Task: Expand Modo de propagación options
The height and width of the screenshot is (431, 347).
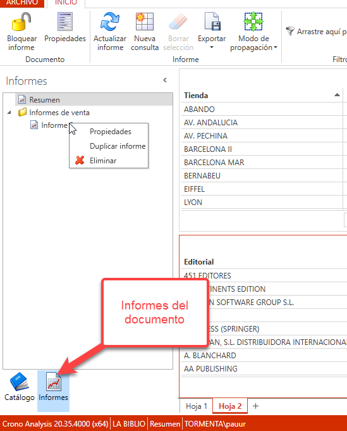Action: coord(253,32)
